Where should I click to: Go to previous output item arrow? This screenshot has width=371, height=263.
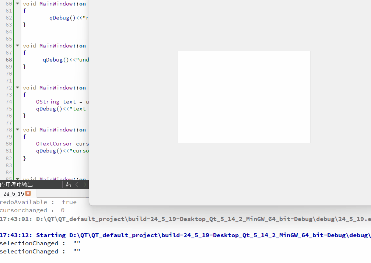tap(77, 185)
